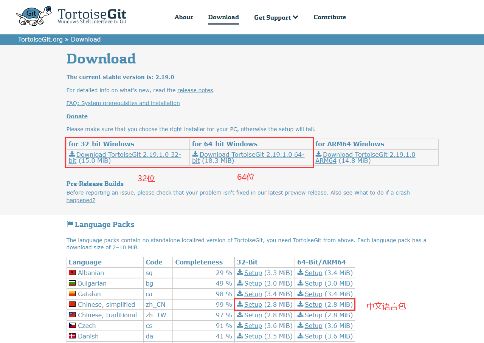Click the 32-Bit column header
This screenshot has width=484, height=343.
265,262
